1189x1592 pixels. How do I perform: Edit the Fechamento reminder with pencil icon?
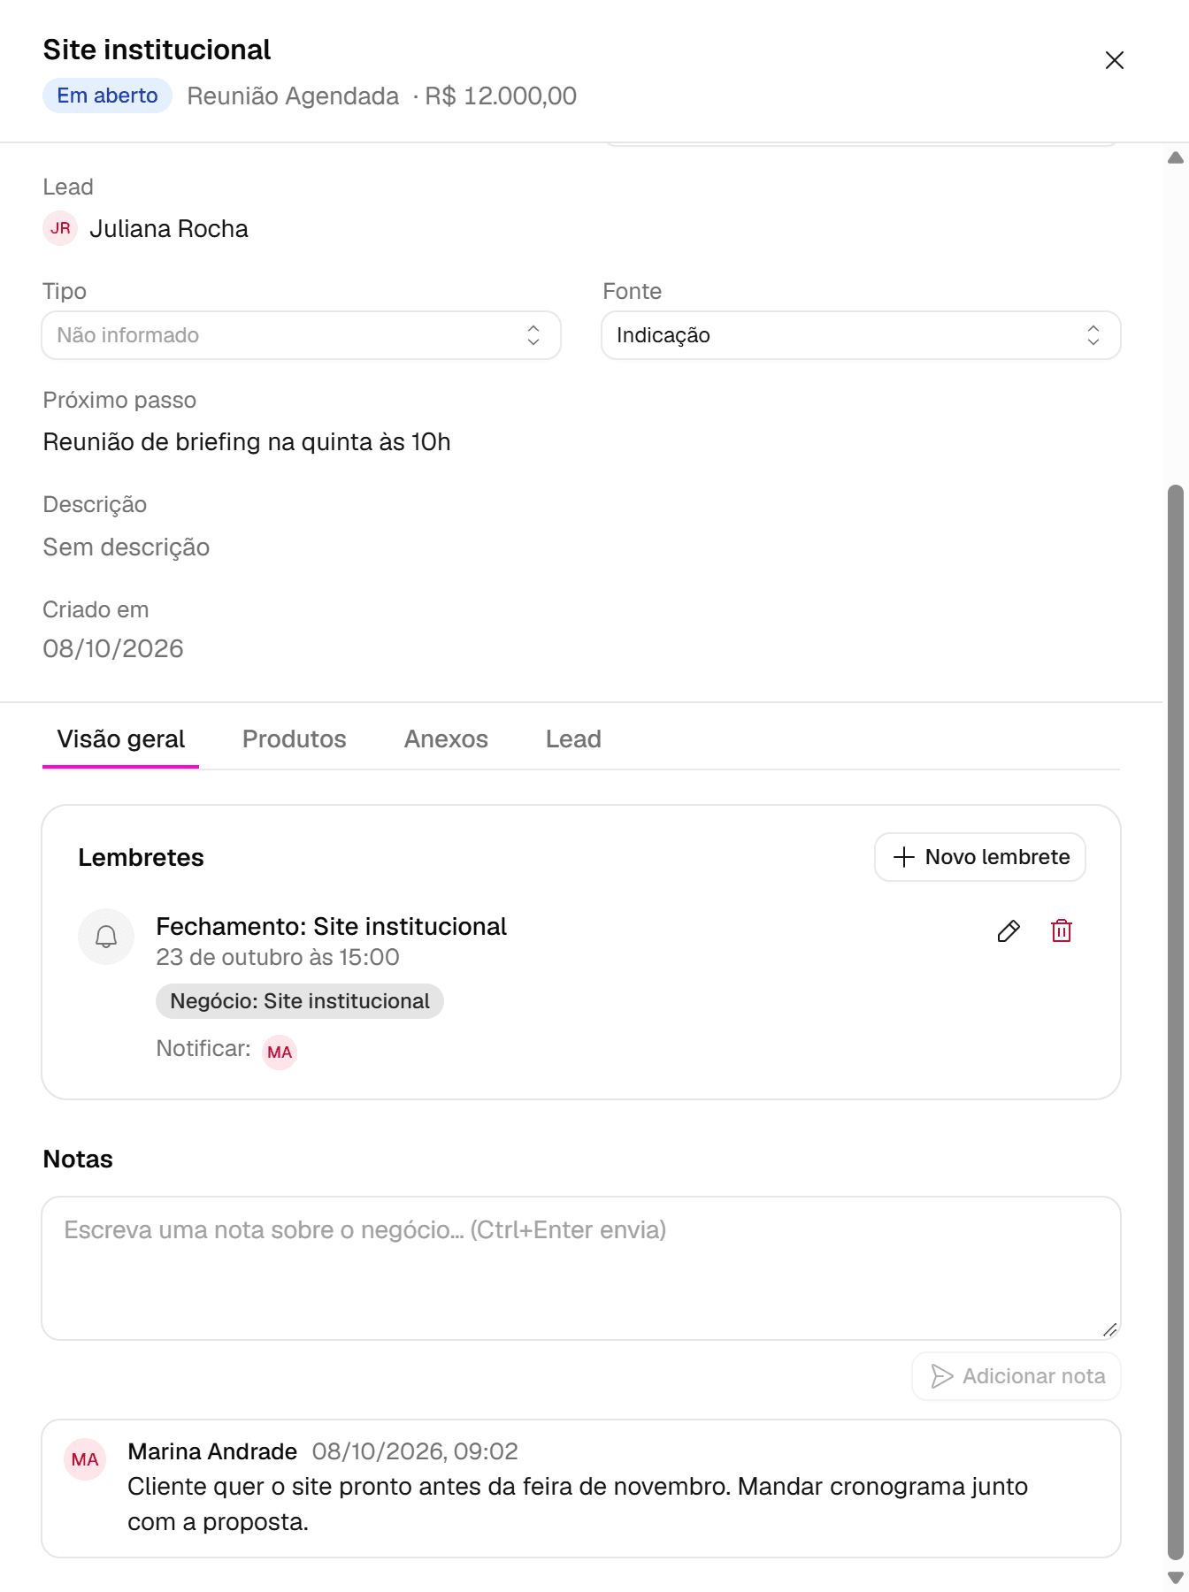coord(1009,931)
